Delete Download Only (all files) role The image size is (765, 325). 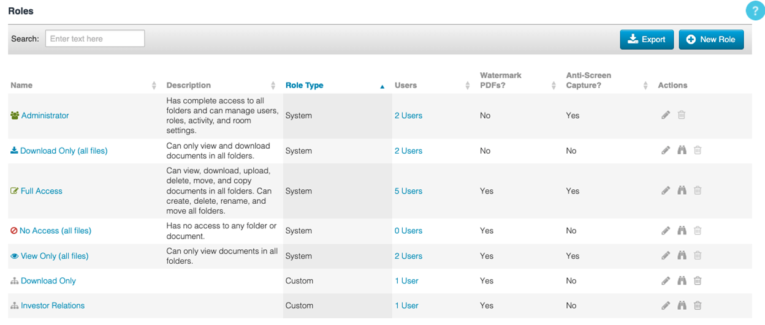tap(698, 151)
